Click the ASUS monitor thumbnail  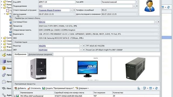[87, 69]
